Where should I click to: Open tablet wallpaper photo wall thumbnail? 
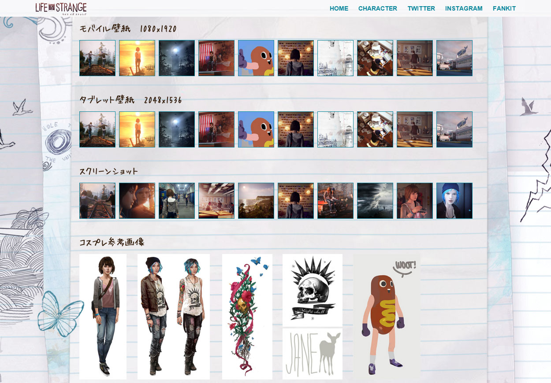[x=296, y=129]
